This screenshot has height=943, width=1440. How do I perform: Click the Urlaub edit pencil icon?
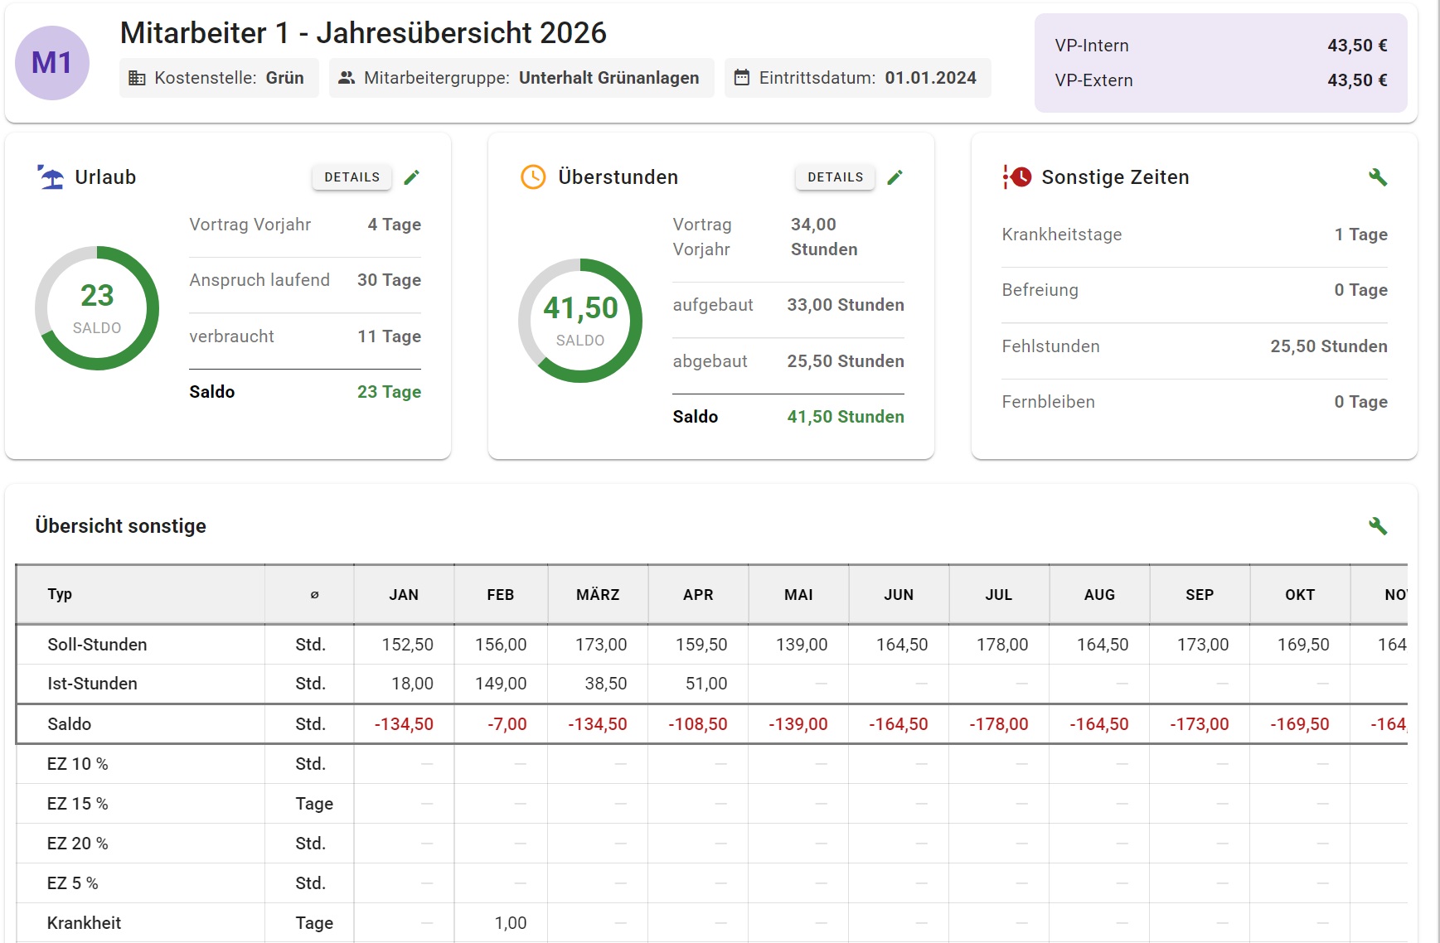point(411,177)
